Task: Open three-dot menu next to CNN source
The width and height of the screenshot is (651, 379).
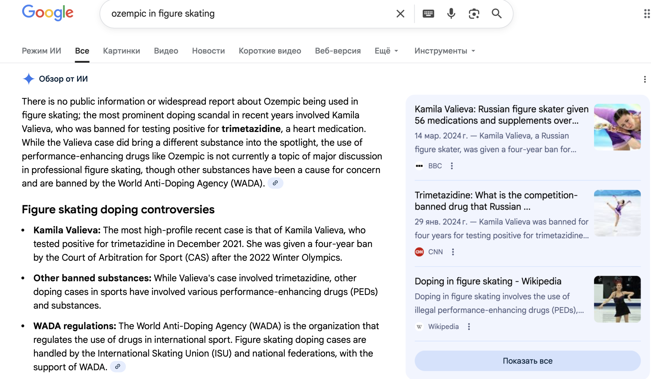Action: tap(453, 252)
